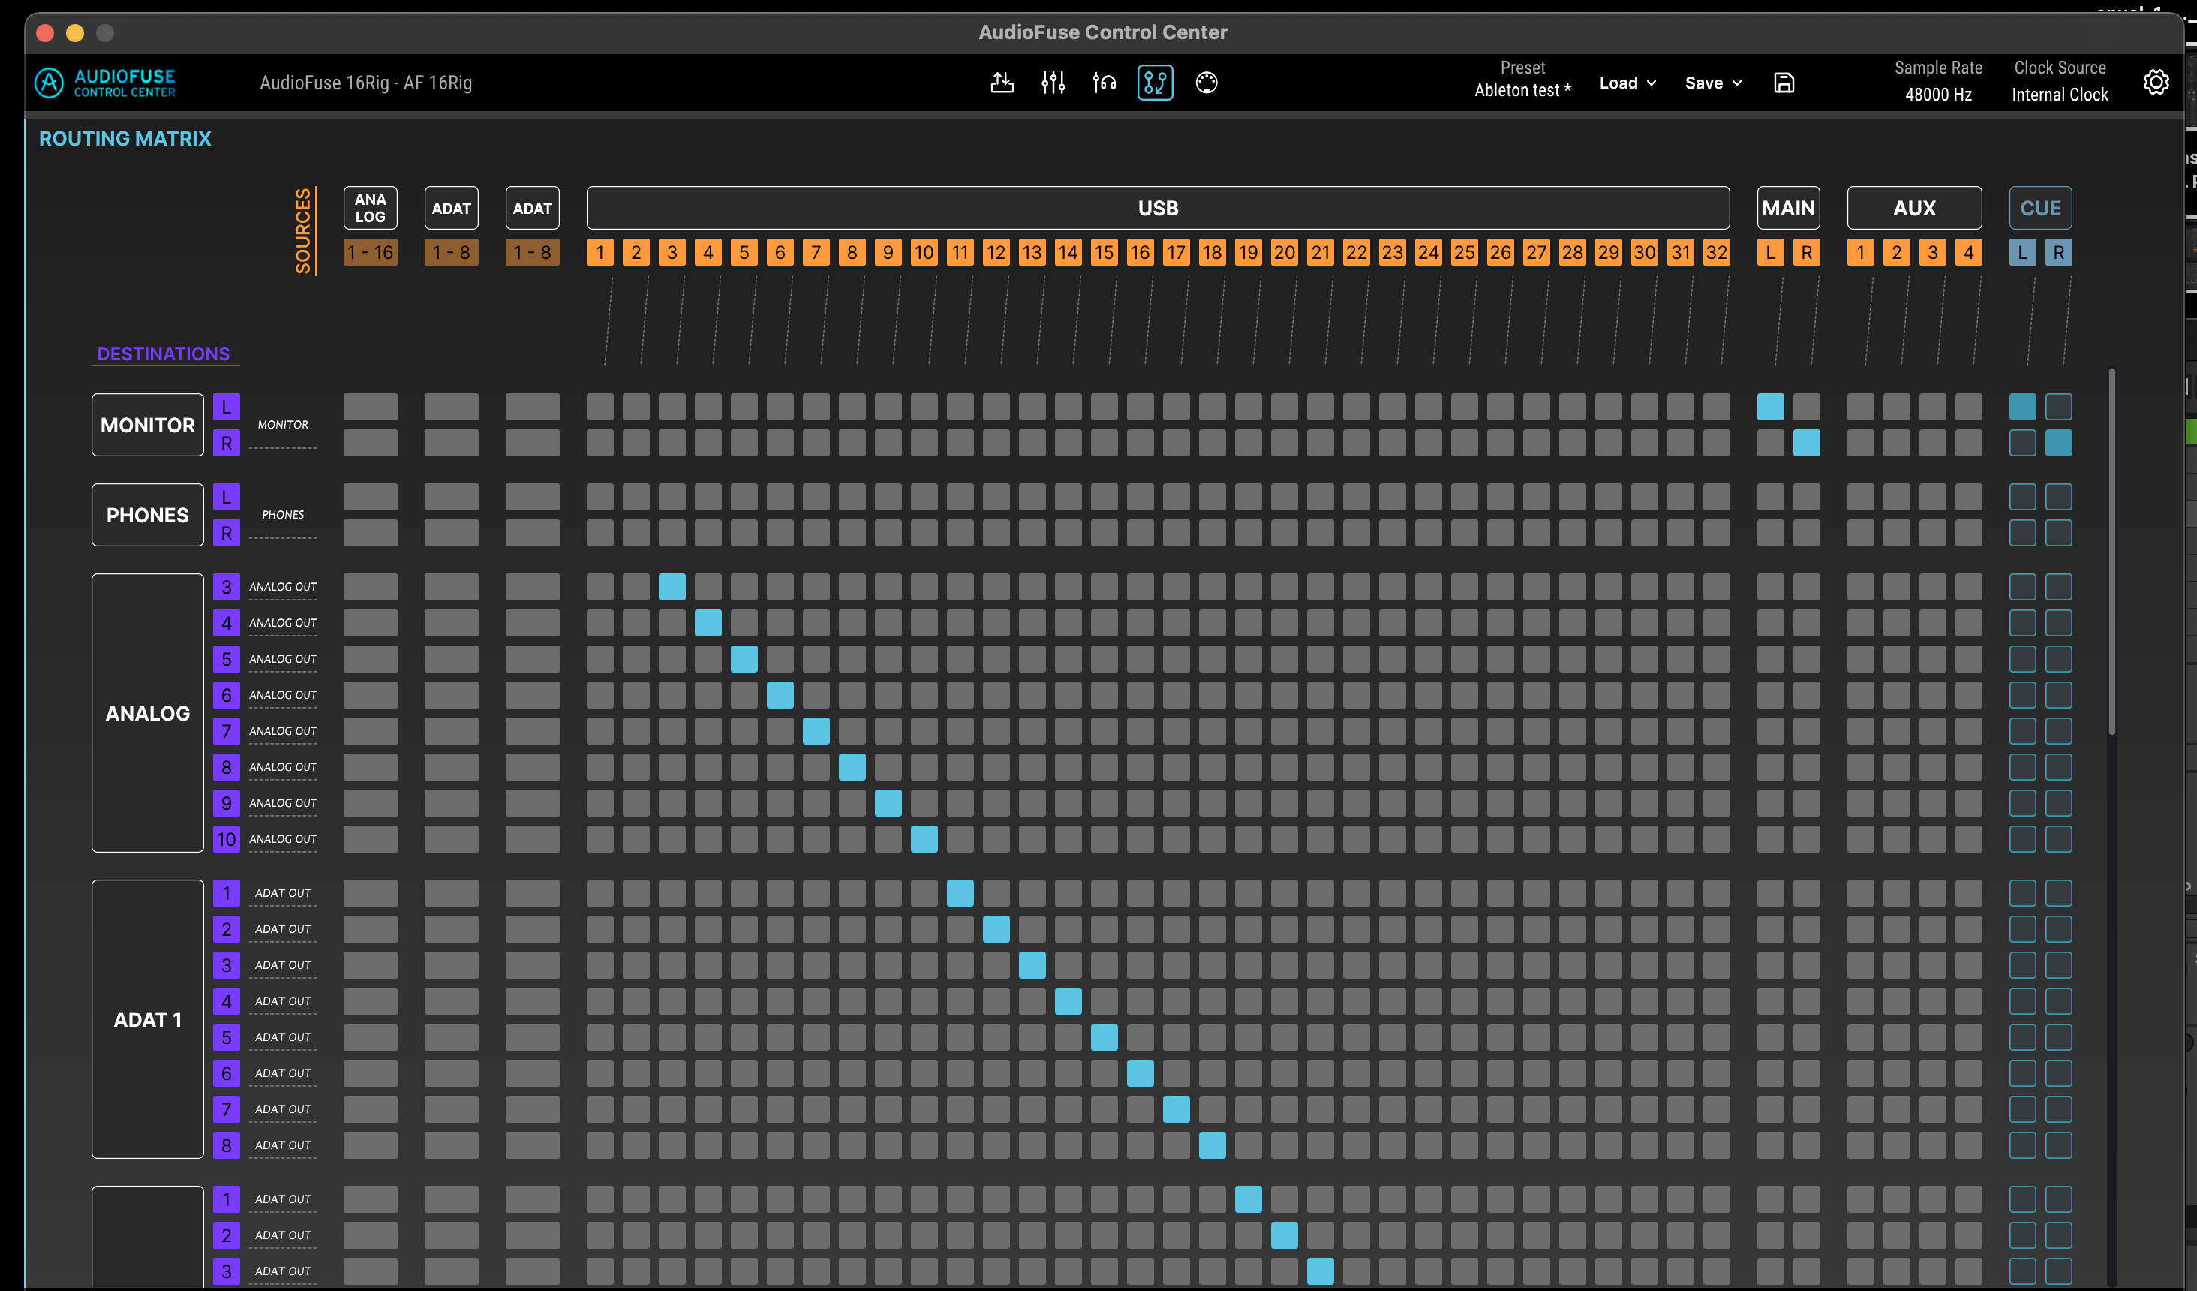Open the mixer sliders page icon
Image resolution: width=2197 pixels, height=1291 pixels.
[x=1053, y=83]
